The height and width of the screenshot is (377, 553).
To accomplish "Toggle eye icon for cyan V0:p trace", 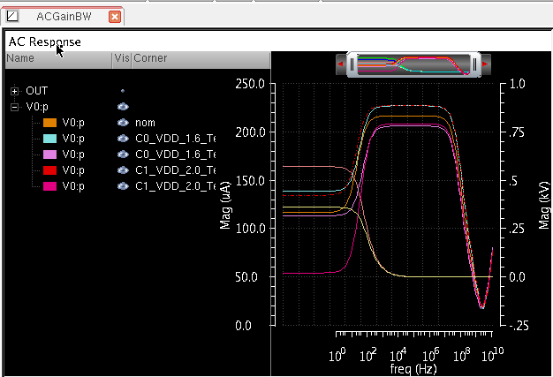I will [x=123, y=139].
